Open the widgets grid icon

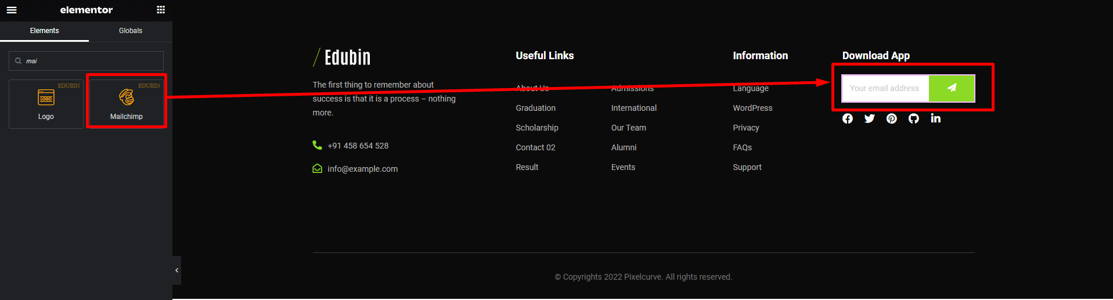(161, 10)
